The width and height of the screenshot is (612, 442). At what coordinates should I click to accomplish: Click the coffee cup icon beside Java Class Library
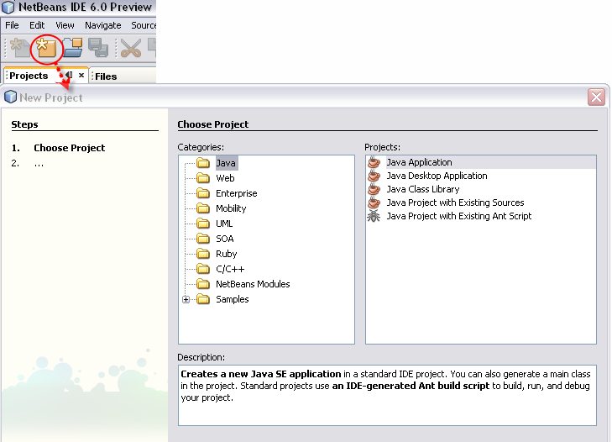pos(374,189)
